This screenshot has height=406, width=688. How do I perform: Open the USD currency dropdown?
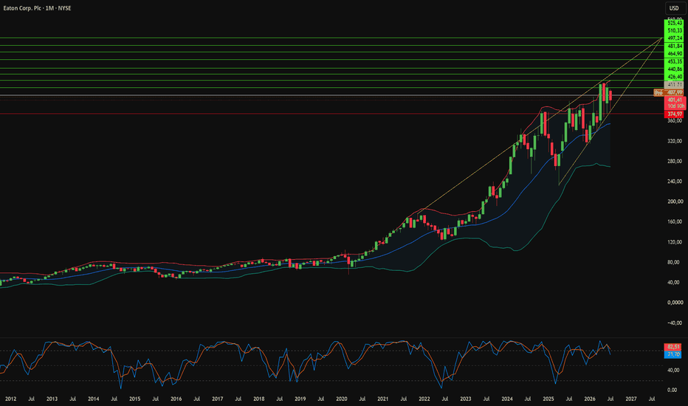coord(675,8)
